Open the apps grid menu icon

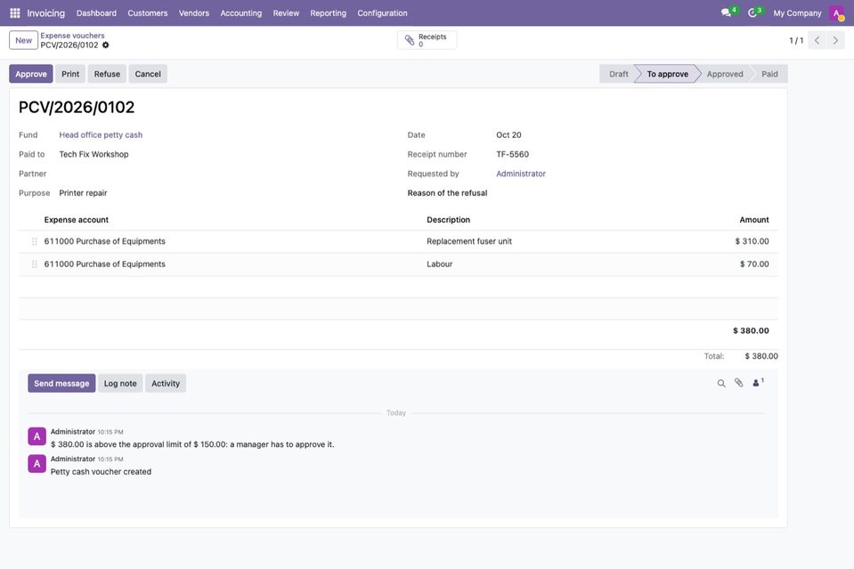coord(15,13)
